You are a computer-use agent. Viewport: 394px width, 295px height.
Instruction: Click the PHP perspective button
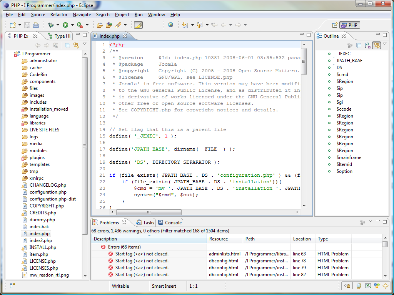349,25
